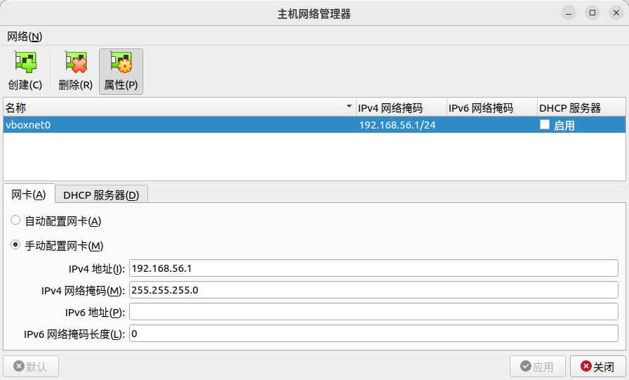The image size is (629, 380).
Task: Click the Create network card icon
Action: 25,63
